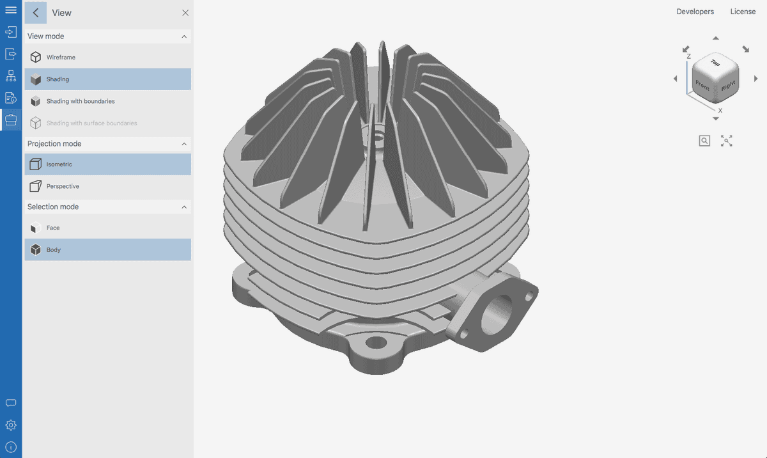Click the Top face of view cube
This screenshot has height=458, width=767.
pos(716,63)
